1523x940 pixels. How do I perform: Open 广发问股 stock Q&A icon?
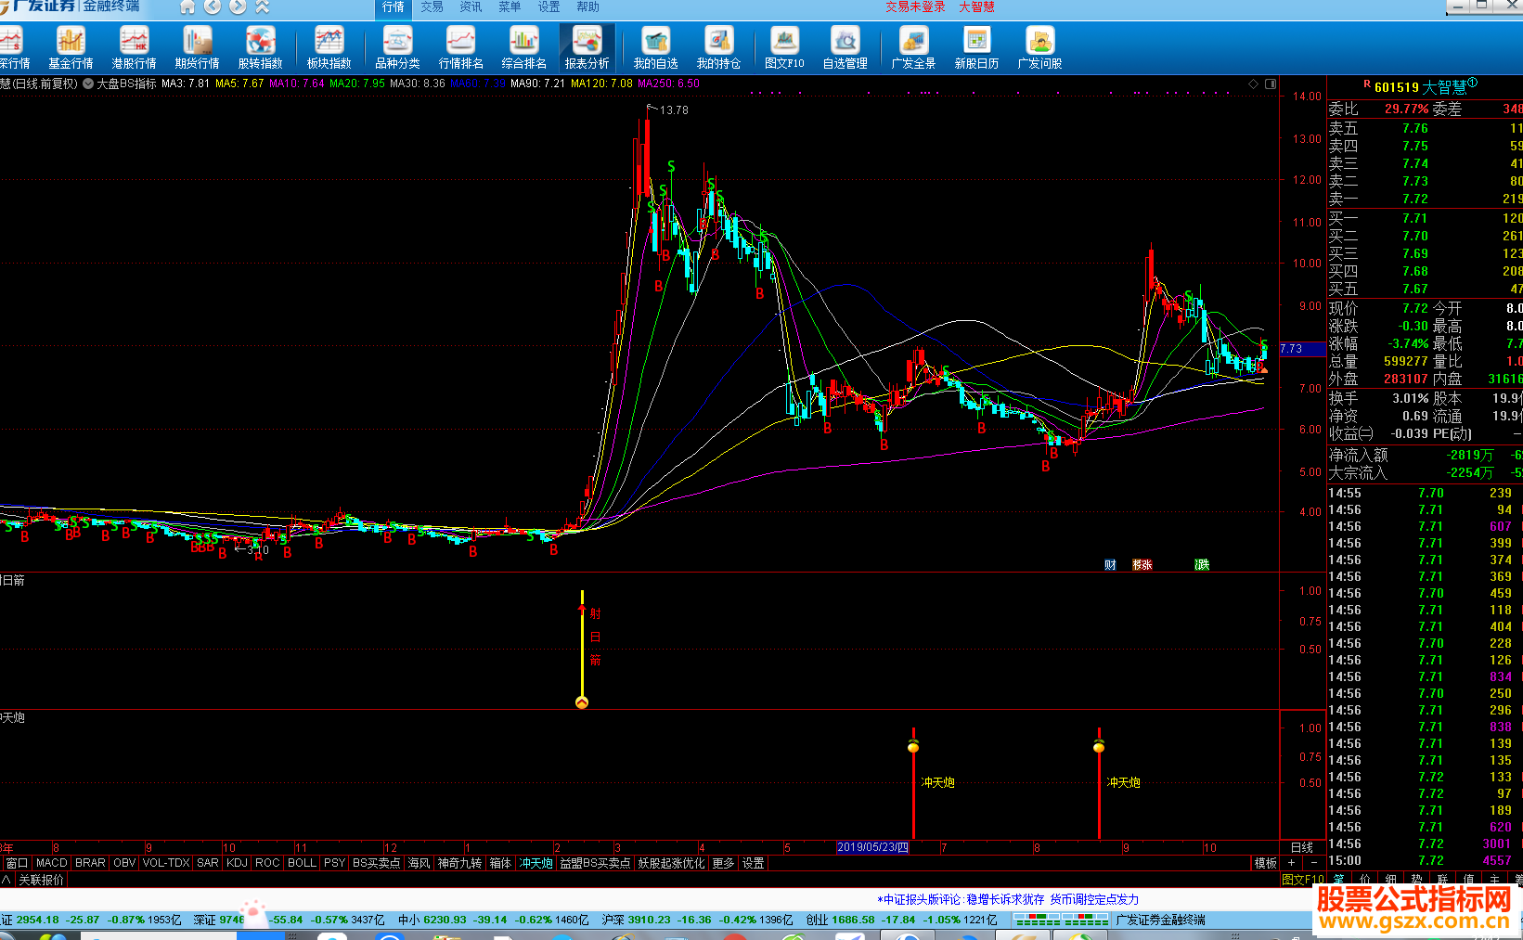click(1039, 47)
